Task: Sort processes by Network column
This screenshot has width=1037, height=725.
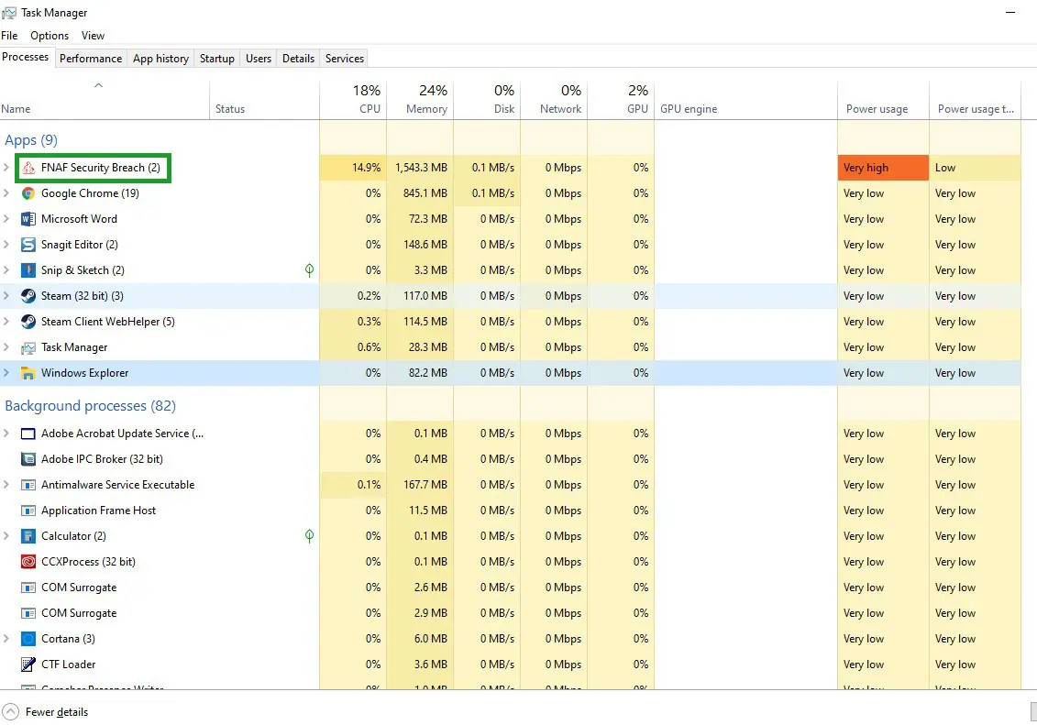Action: click(554, 100)
